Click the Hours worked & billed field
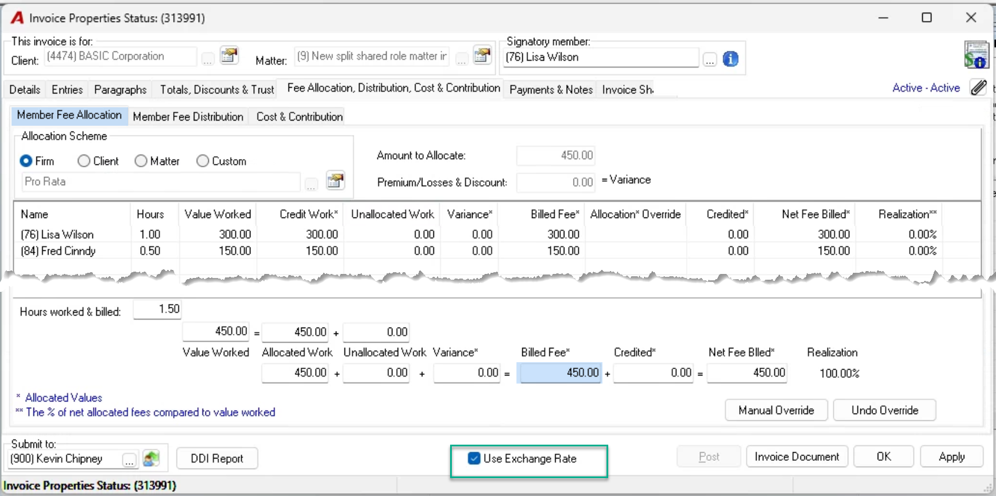Viewport: 996px width, 496px height. pyautogui.click(x=158, y=309)
